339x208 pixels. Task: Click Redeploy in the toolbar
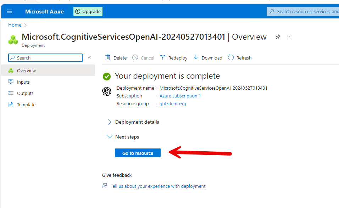coord(174,58)
